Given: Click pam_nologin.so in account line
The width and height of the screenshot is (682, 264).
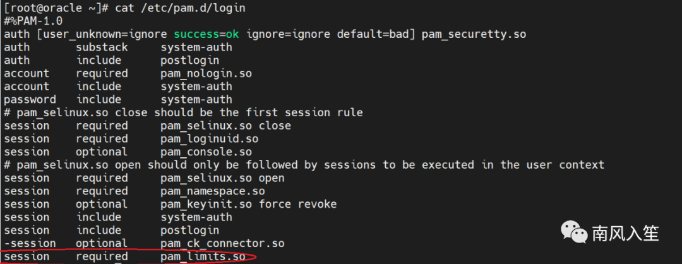Looking at the screenshot, I should pos(206,73).
